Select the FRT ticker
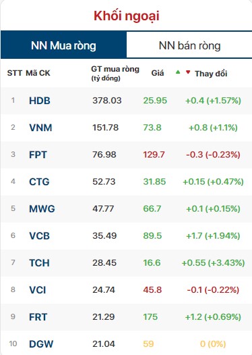Viewport: 252px width, 355px height. [38, 317]
